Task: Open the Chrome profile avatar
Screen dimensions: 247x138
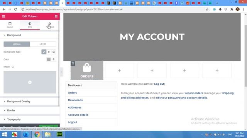Action: [238, 9]
